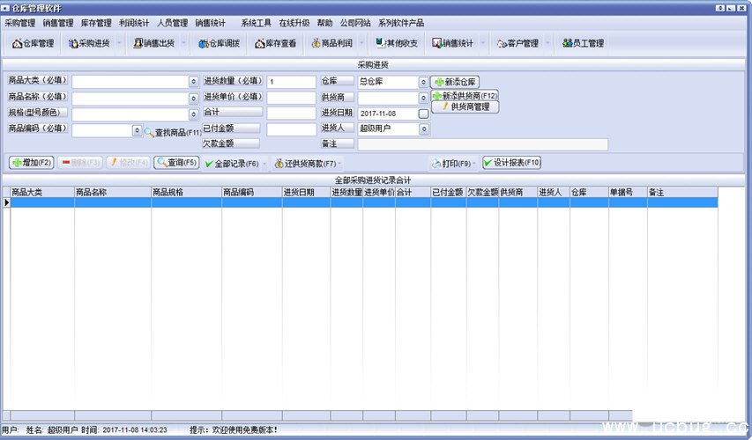This screenshot has width=752, height=440.
Task: Click the 商品利润 toolbar icon
Action: click(x=331, y=43)
